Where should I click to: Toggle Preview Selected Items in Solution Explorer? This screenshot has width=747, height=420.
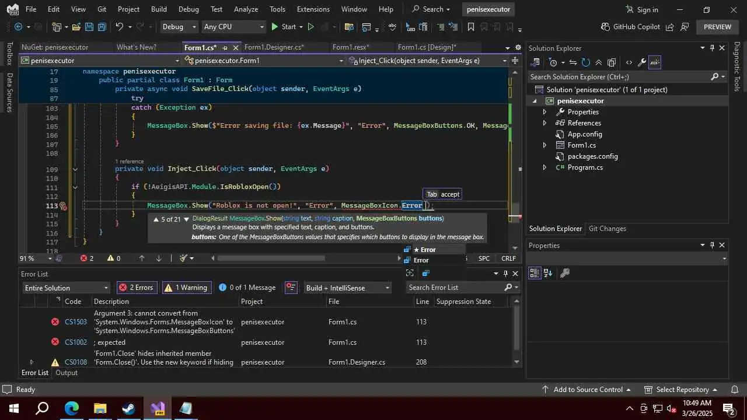coord(655,62)
